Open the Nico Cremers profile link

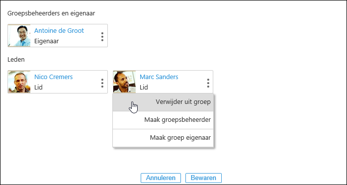(x=53, y=77)
